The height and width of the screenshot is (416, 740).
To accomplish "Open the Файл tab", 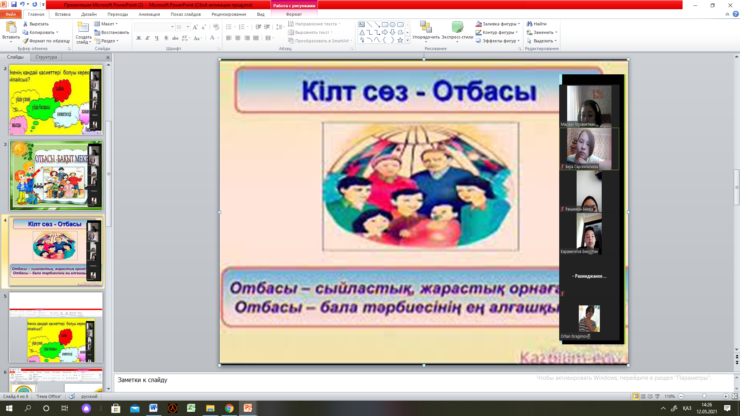I will (11, 14).
